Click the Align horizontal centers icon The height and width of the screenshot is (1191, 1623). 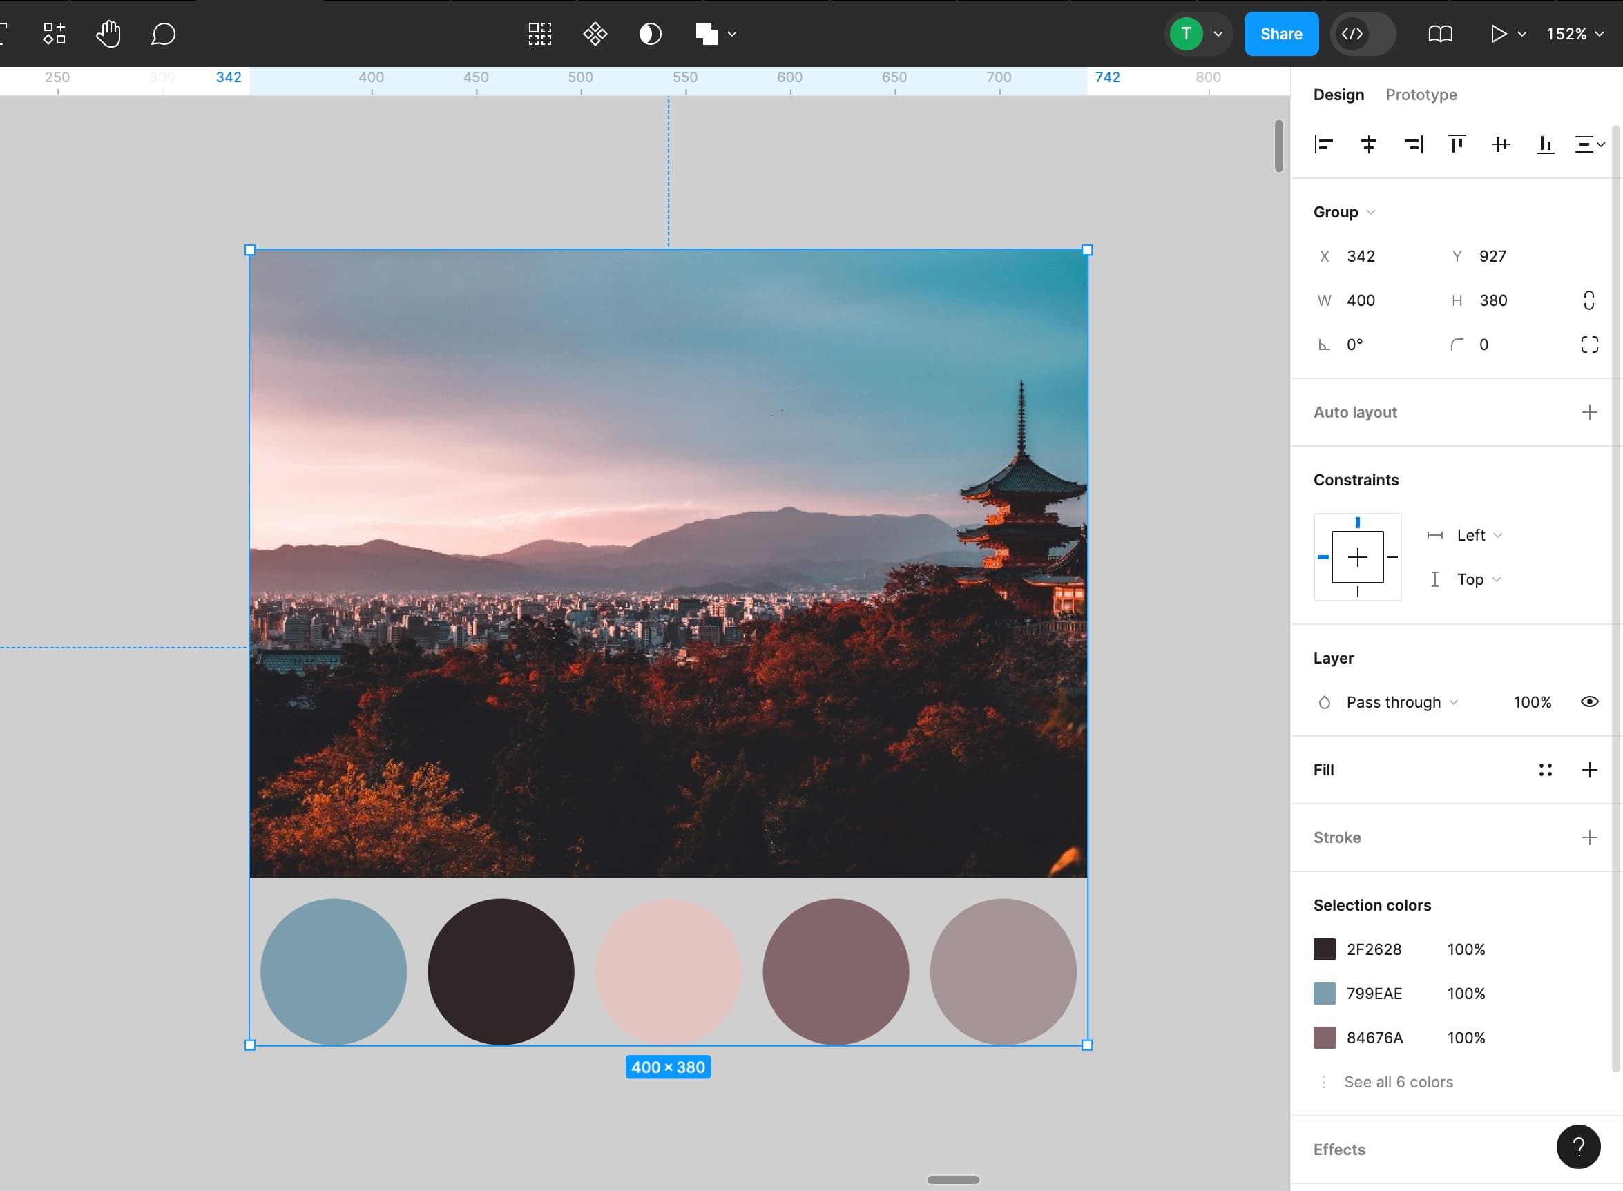click(1367, 144)
